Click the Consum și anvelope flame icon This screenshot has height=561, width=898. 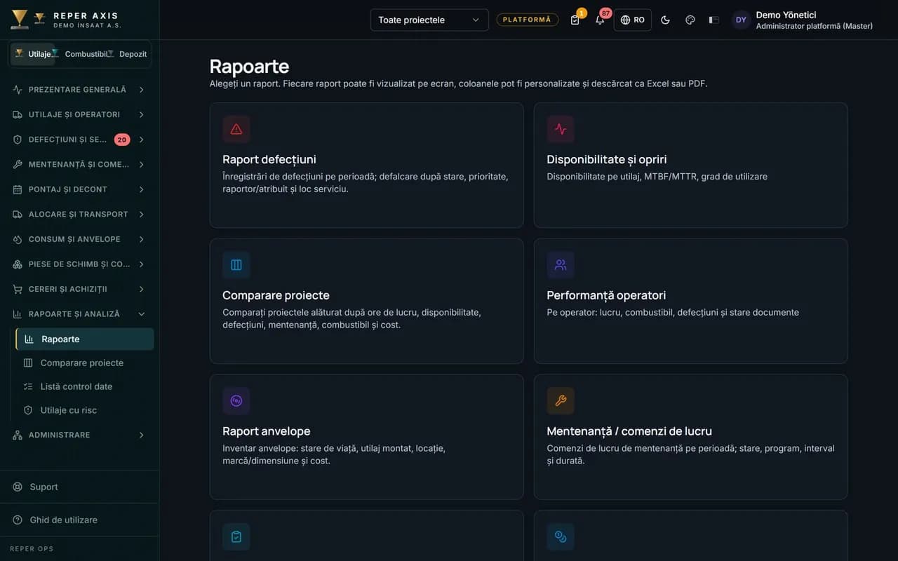pos(18,239)
